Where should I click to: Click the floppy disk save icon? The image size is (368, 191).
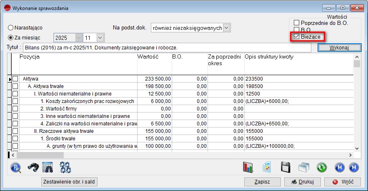[x=285, y=167]
